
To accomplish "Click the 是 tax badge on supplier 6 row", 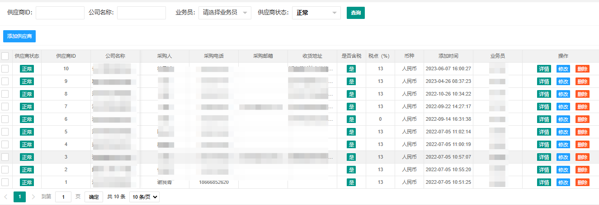I will [x=351, y=119].
